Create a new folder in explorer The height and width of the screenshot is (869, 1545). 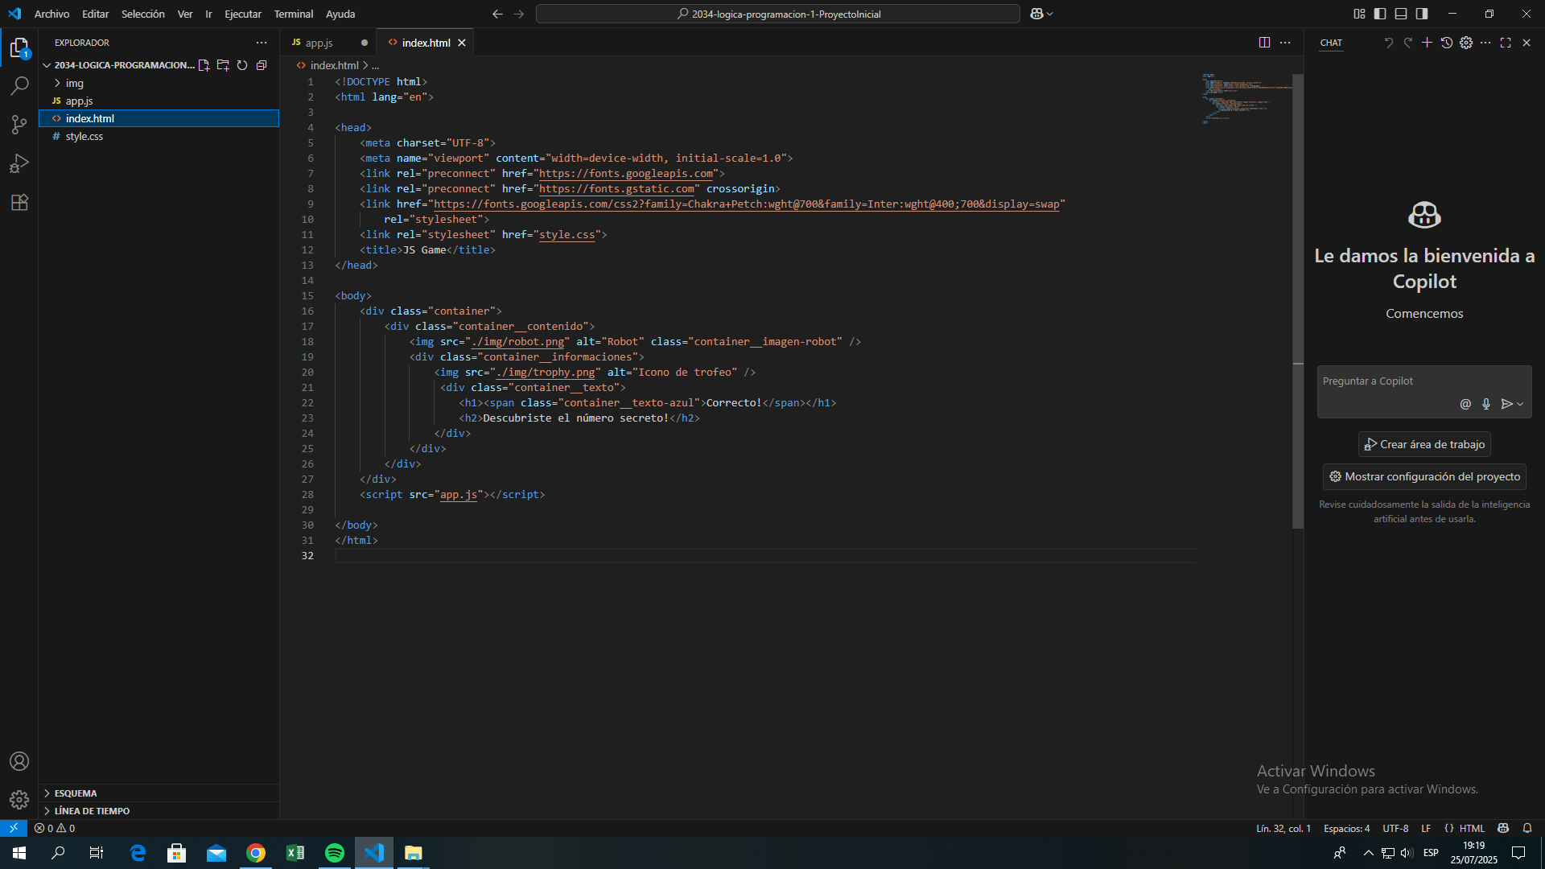(x=223, y=65)
